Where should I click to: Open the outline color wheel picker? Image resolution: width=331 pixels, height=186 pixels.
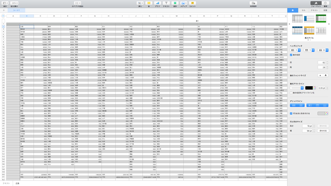pos(314,88)
